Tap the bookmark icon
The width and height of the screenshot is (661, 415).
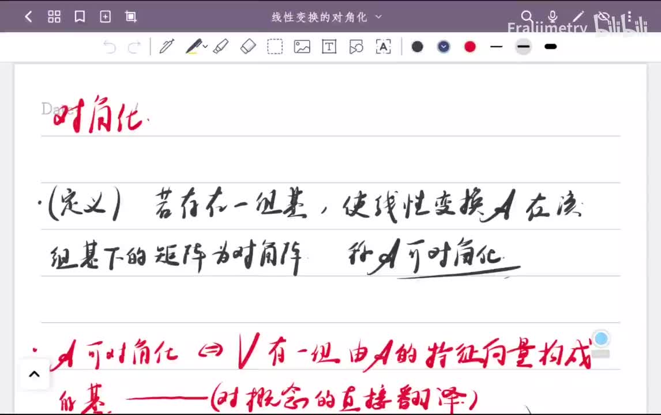tap(80, 17)
